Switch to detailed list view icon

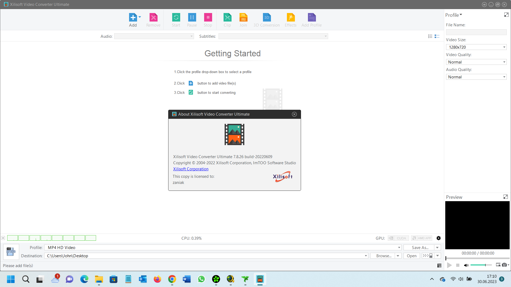coord(437,36)
